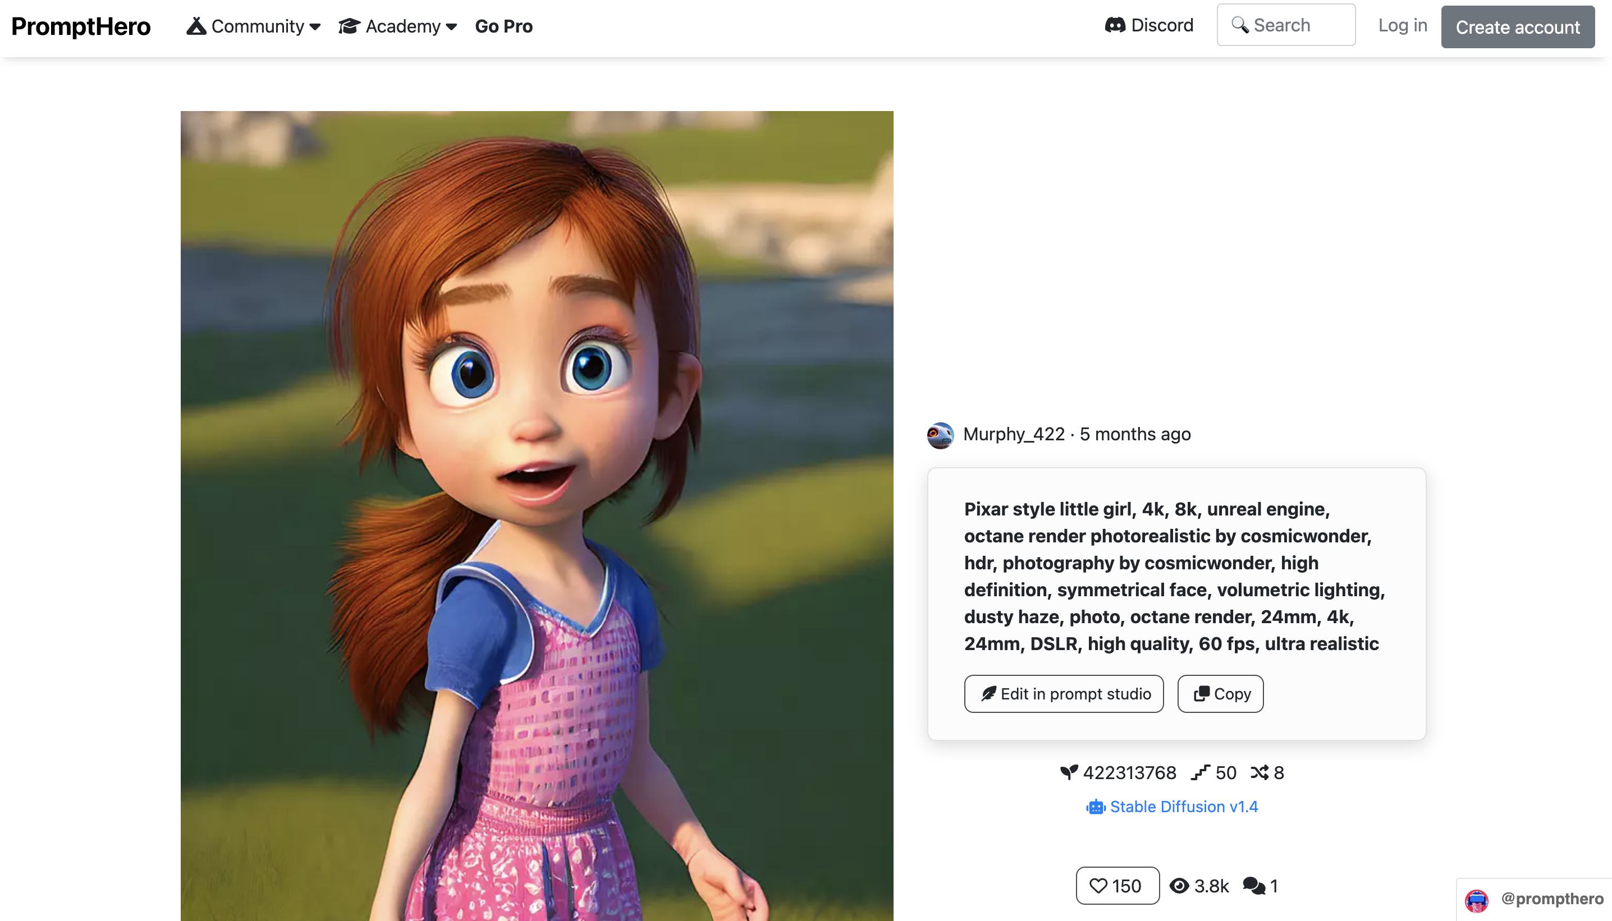Open the Stable Diffusion v1.4 link

coord(1184,807)
